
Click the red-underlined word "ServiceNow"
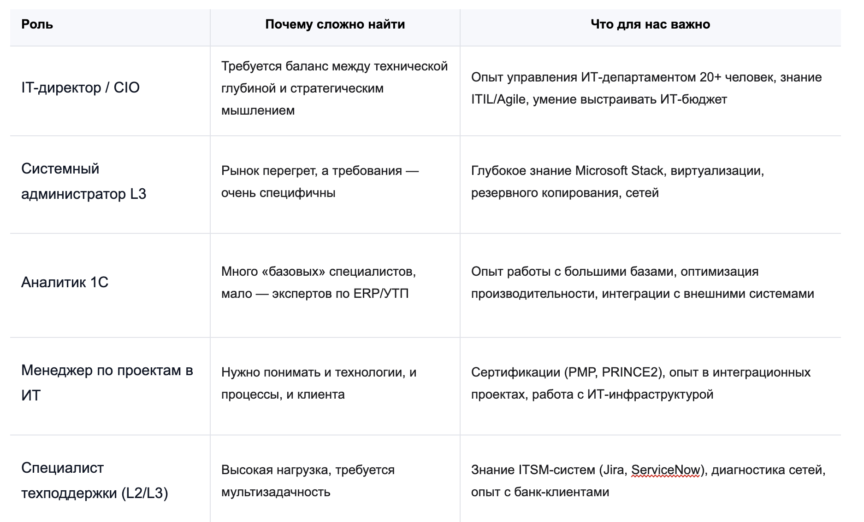[x=665, y=470]
